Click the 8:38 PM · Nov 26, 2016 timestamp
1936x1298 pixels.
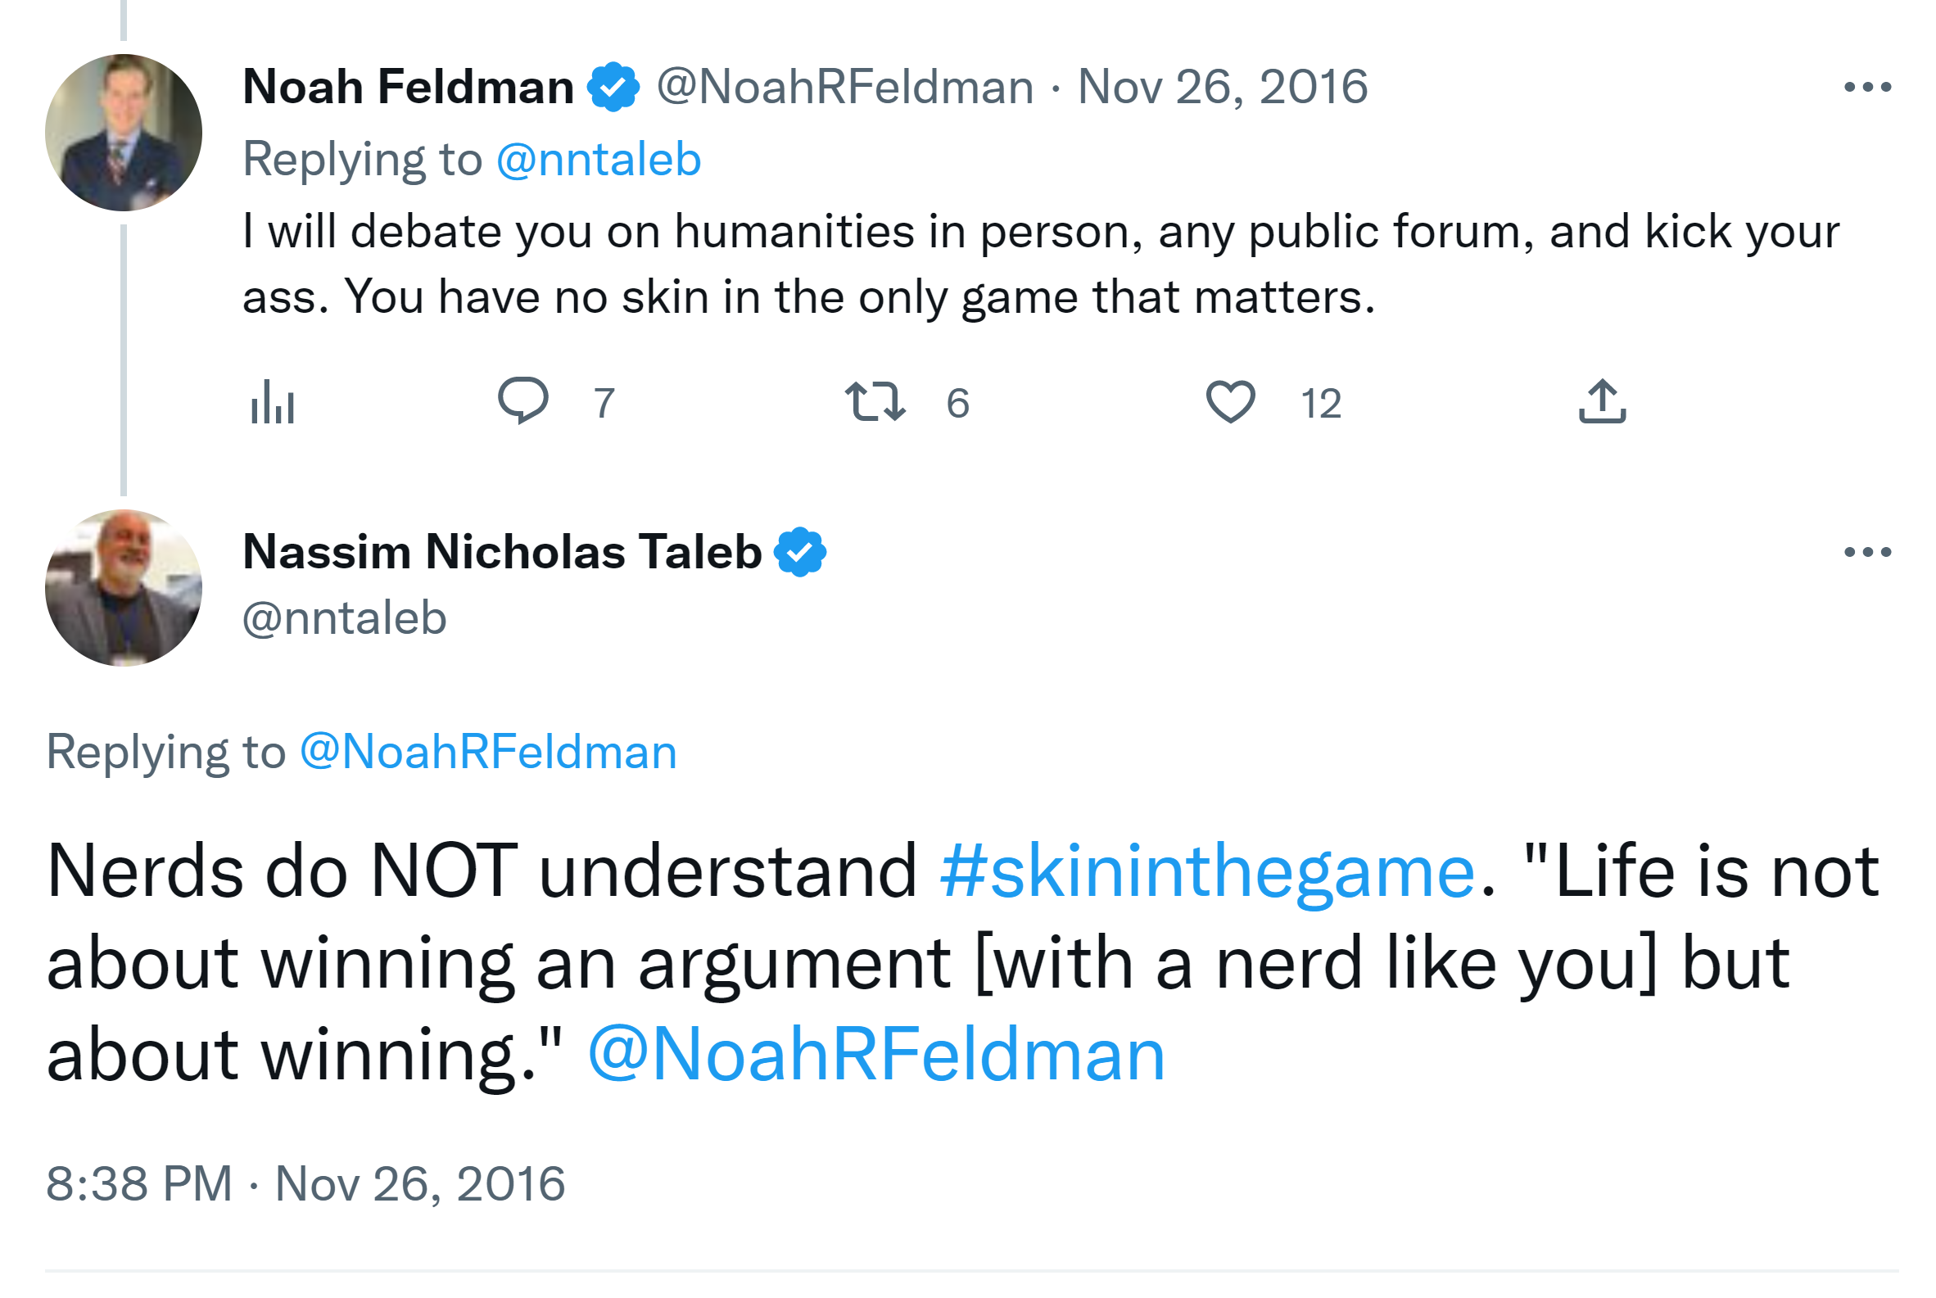tap(305, 1183)
